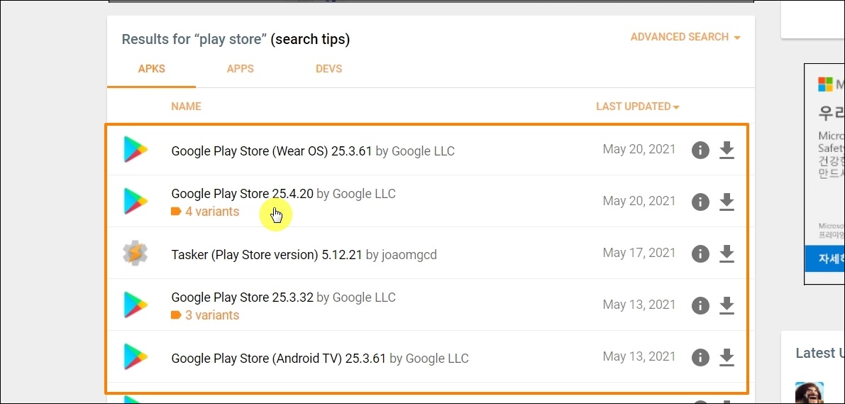Open info for Google Play Store (Wear OS) 25.3.61
This screenshot has width=845, height=404.
[x=700, y=150]
